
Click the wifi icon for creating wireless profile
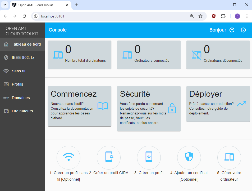click(68, 157)
